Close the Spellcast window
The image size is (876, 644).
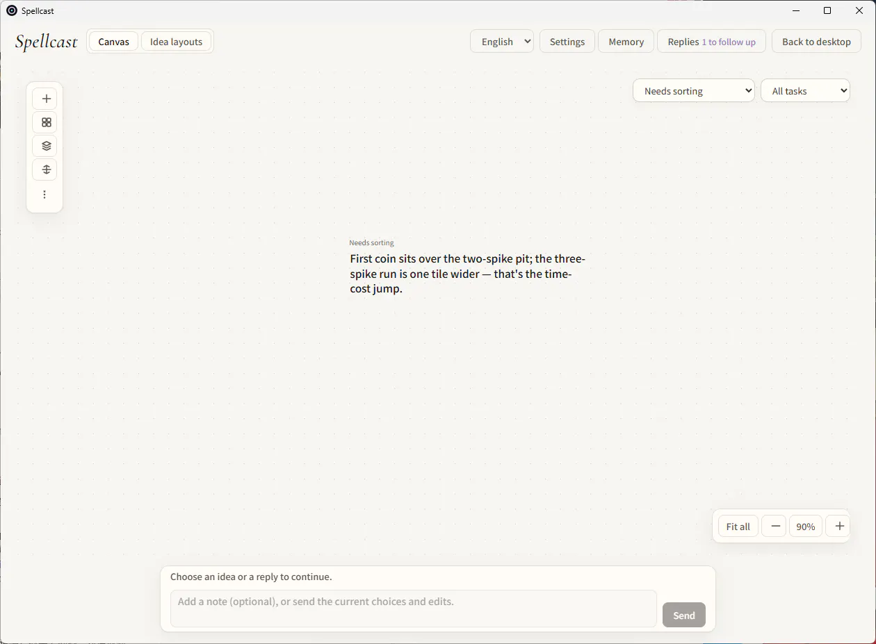pyautogui.click(x=859, y=10)
